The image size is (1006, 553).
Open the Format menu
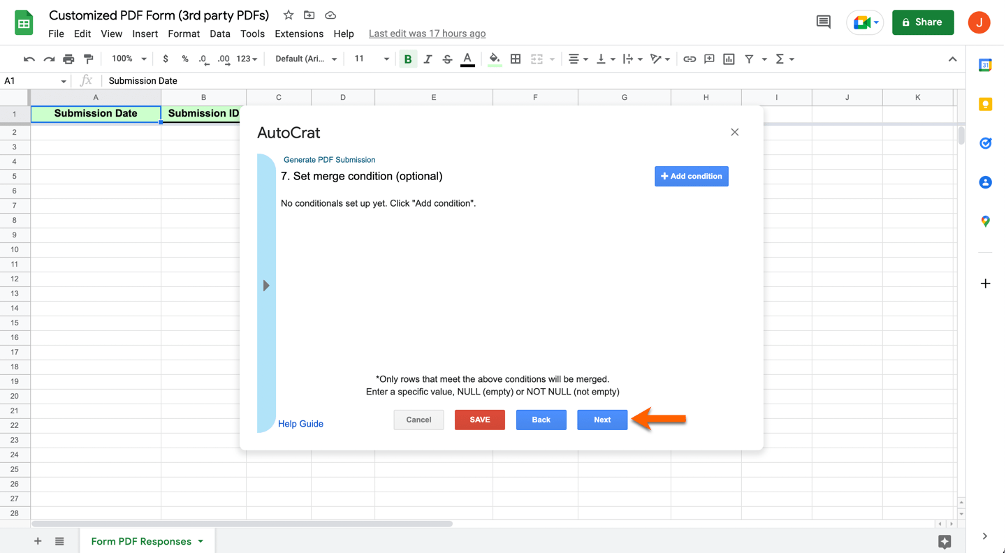(x=184, y=34)
